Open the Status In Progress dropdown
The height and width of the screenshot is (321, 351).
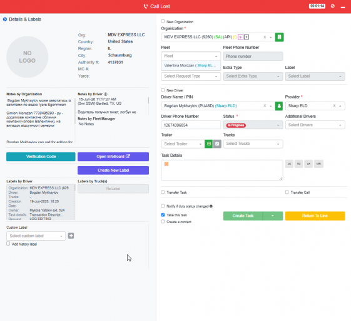tap(253, 125)
